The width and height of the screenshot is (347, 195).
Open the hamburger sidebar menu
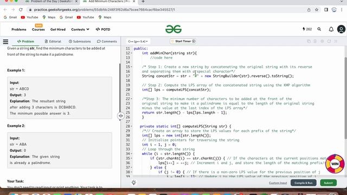tap(5, 42)
